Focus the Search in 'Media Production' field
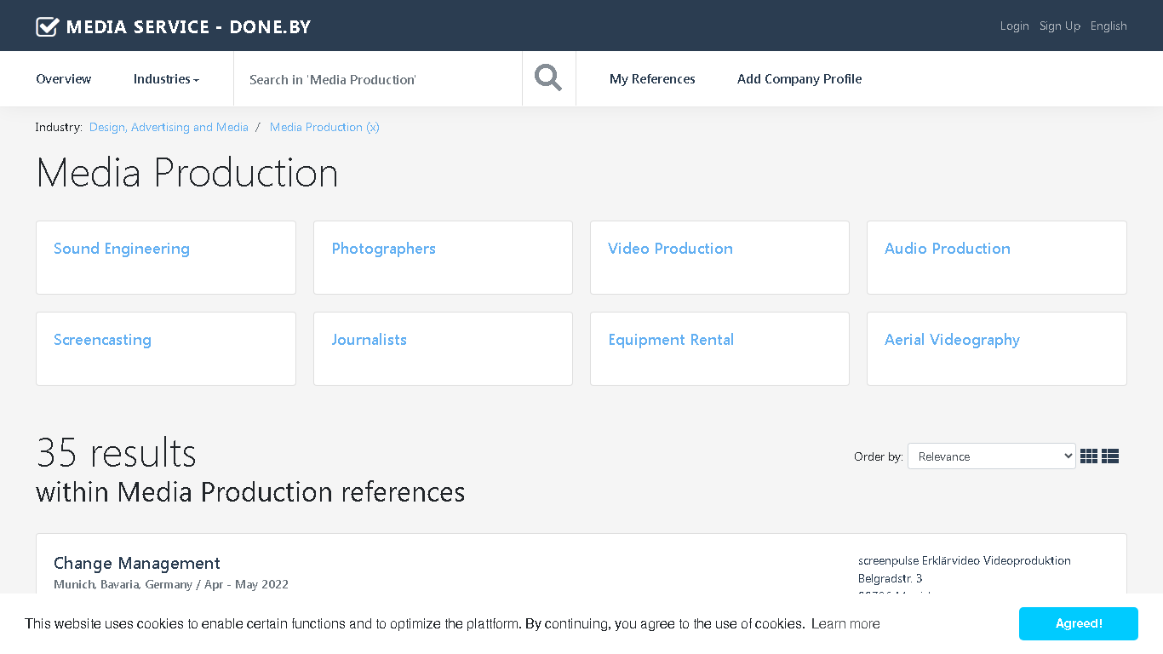This screenshot has height=654, width=1163. point(378,79)
